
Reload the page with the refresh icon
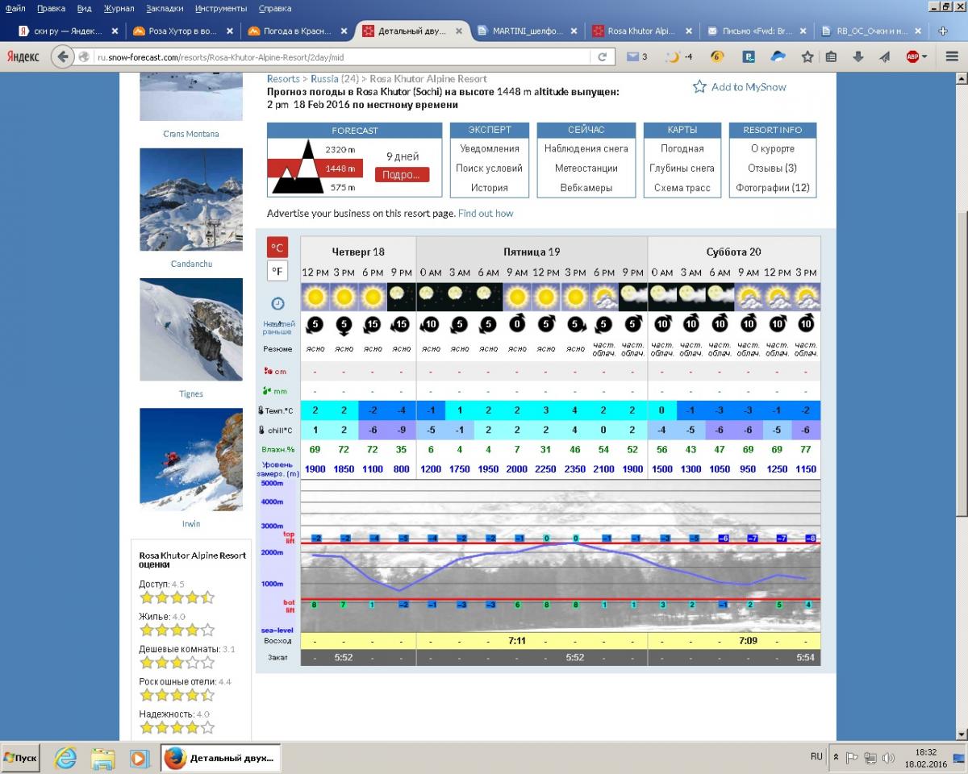tap(602, 57)
